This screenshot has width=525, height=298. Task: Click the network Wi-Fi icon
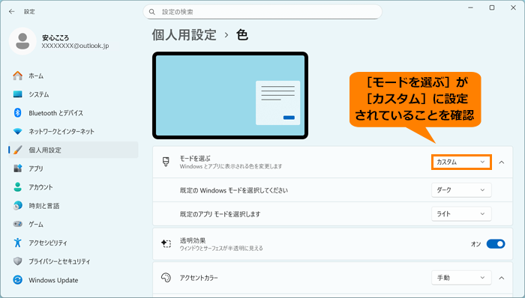pyautogui.click(x=17, y=131)
